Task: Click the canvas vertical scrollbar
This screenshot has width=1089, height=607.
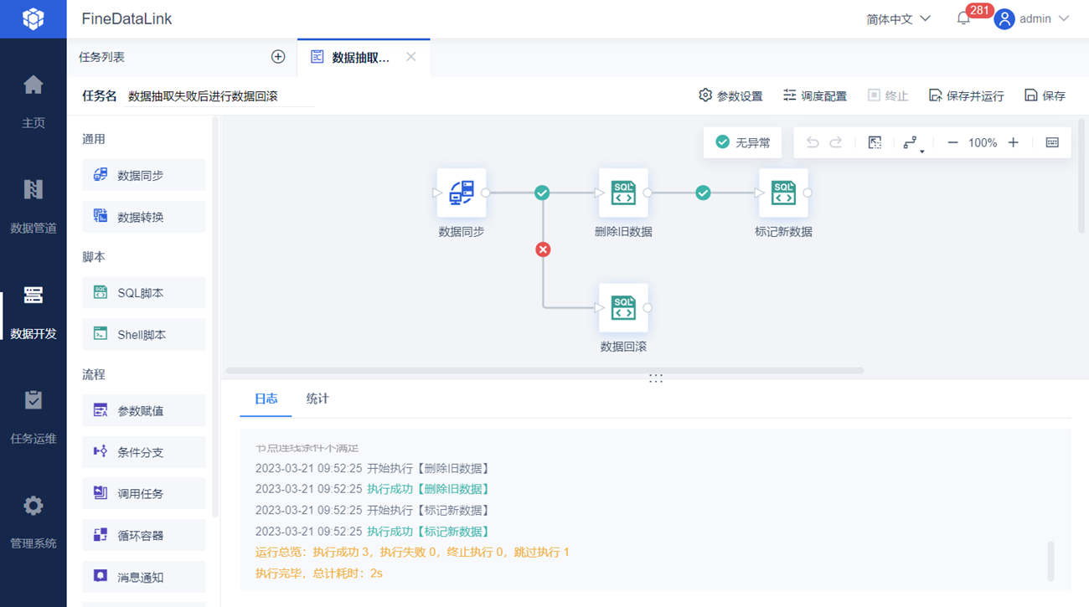Action: (1081, 176)
